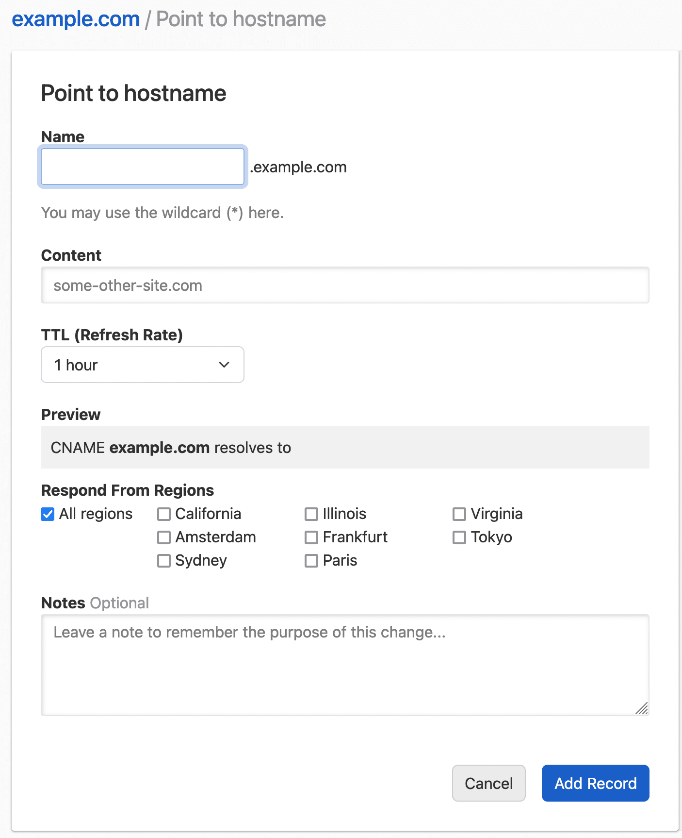Image resolution: width=682 pixels, height=838 pixels.
Task: Click the Add Record button
Action: pos(595,783)
